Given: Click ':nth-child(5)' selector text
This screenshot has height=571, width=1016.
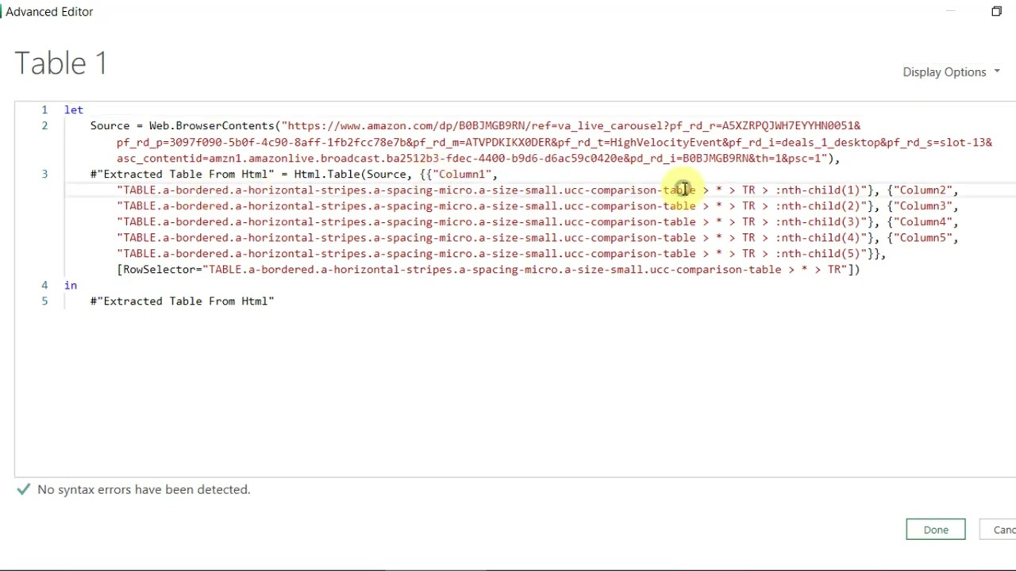Looking at the screenshot, I should 818,253.
